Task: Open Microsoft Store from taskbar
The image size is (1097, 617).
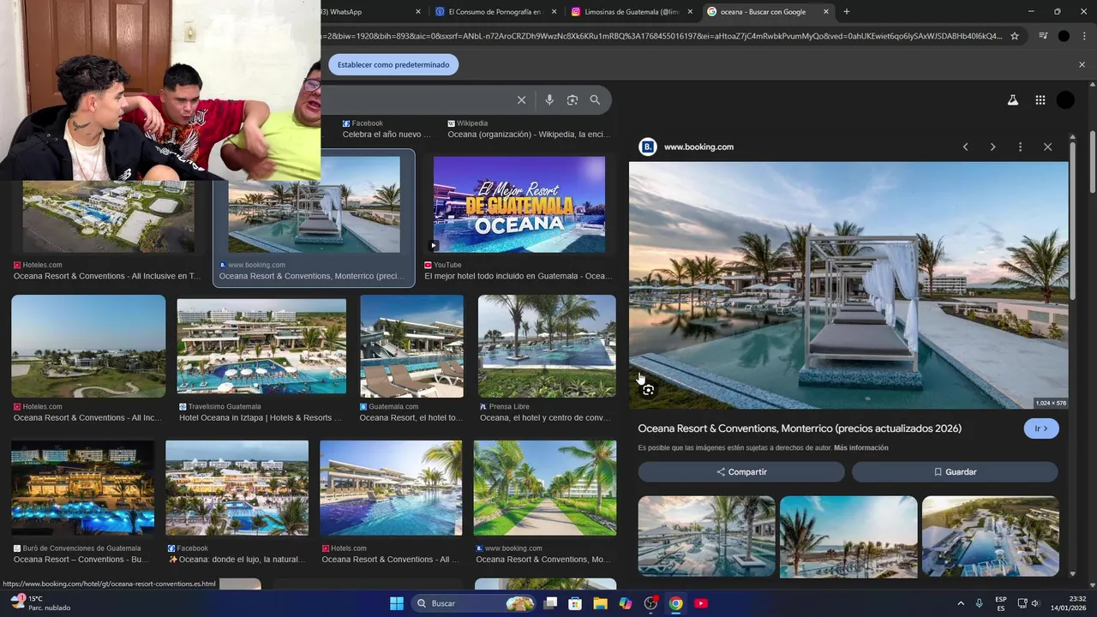Action: [575, 603]
